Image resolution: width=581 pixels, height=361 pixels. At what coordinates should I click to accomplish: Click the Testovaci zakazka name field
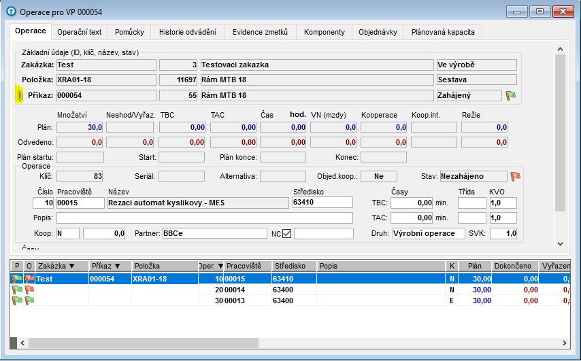(317, 65)
